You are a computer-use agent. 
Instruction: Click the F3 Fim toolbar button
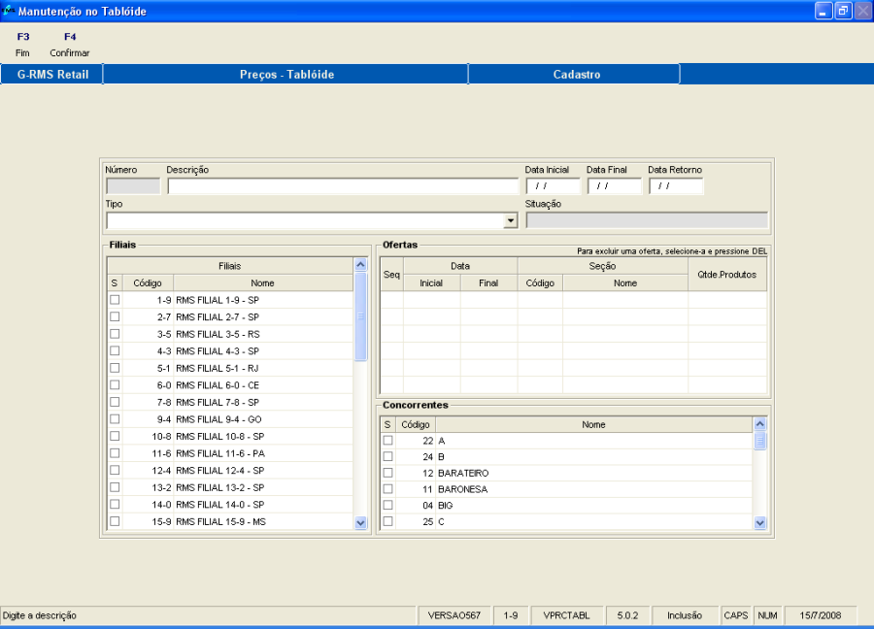click(23, 45)
